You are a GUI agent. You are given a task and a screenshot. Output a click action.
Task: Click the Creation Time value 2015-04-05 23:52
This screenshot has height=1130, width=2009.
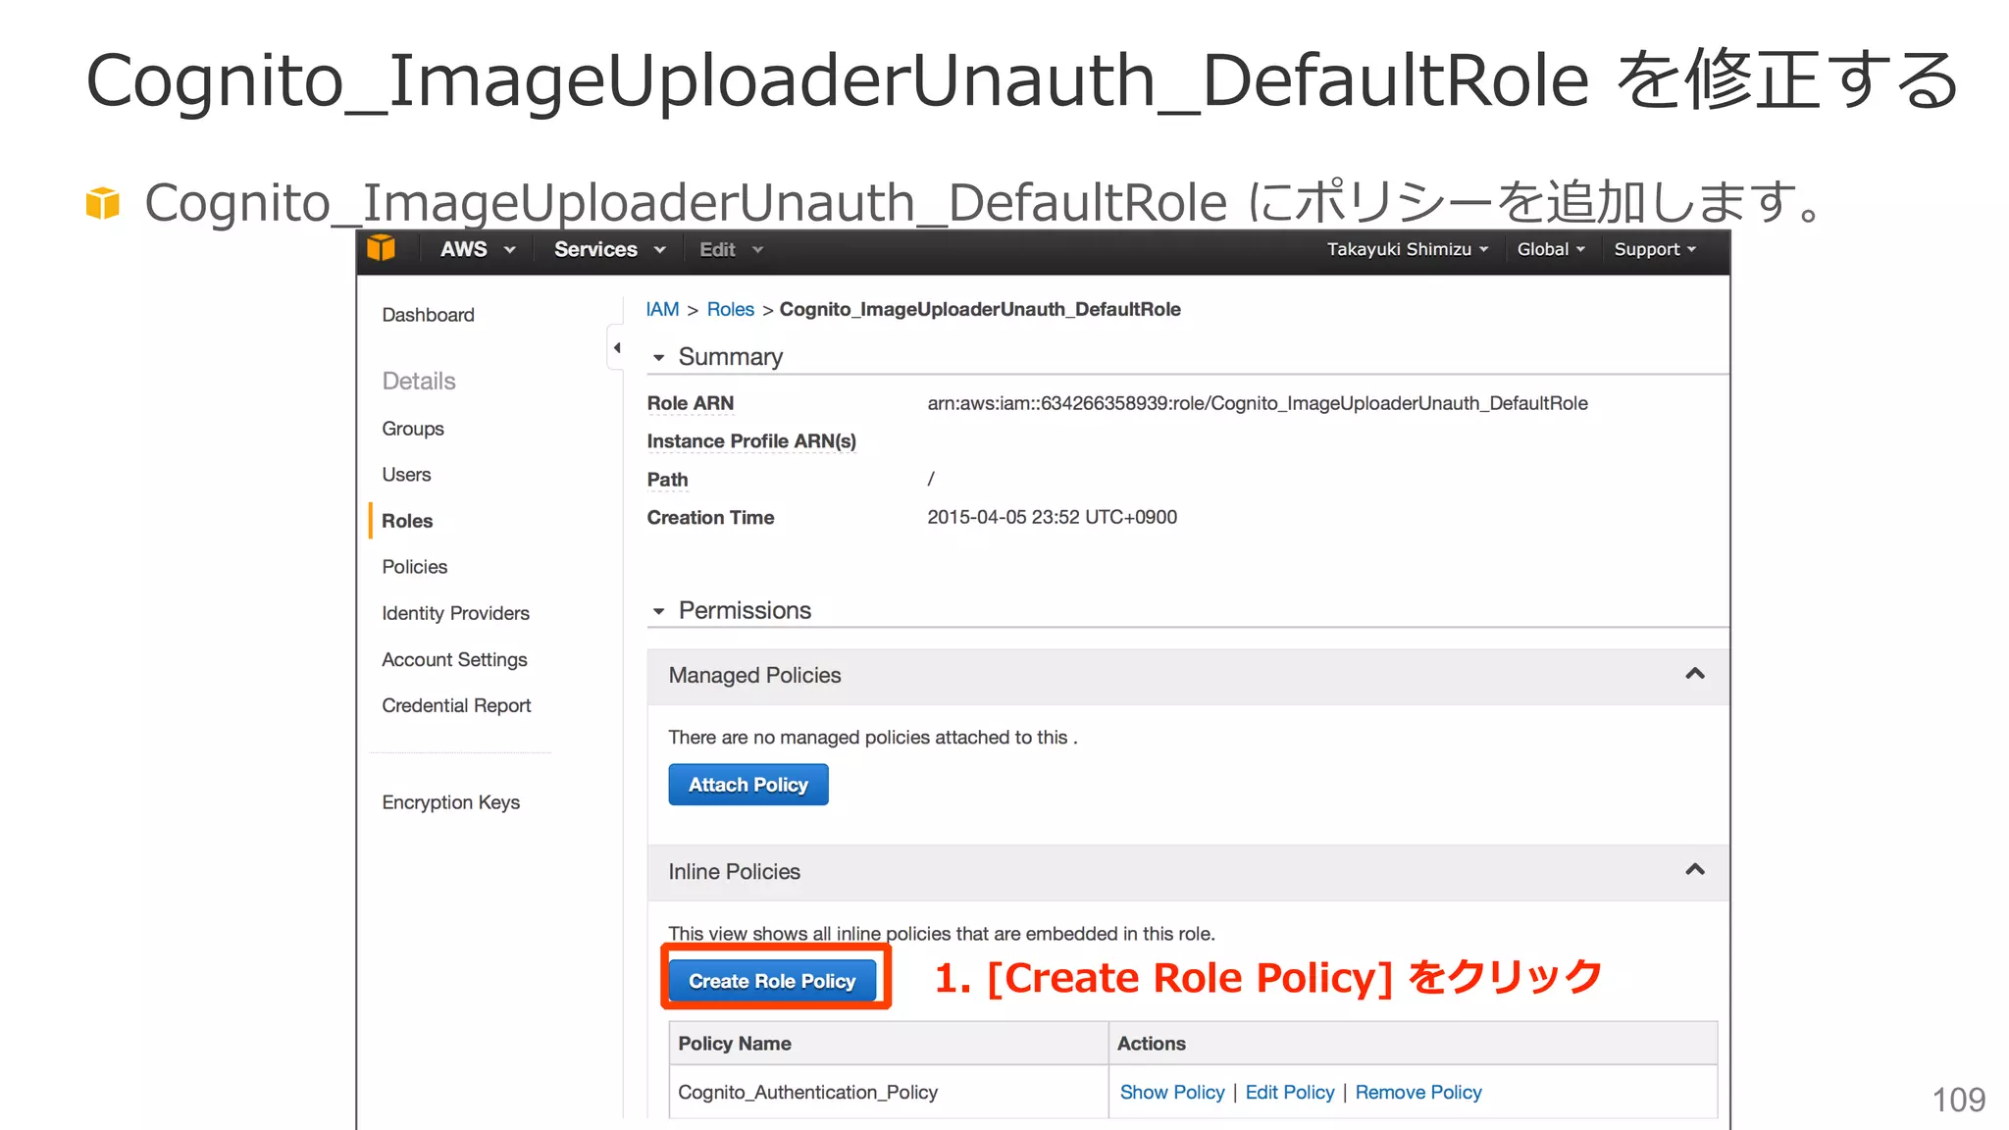1053,517
